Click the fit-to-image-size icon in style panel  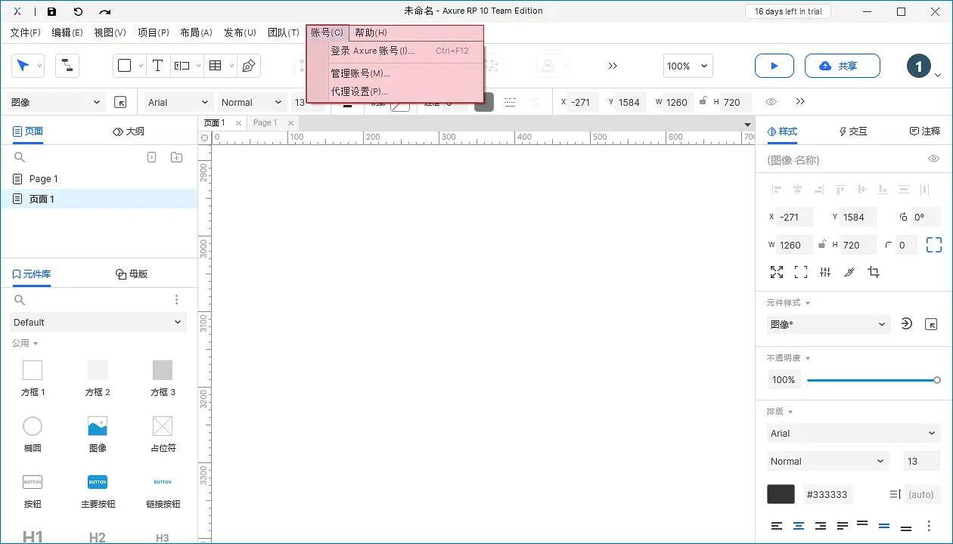(777, 272)
